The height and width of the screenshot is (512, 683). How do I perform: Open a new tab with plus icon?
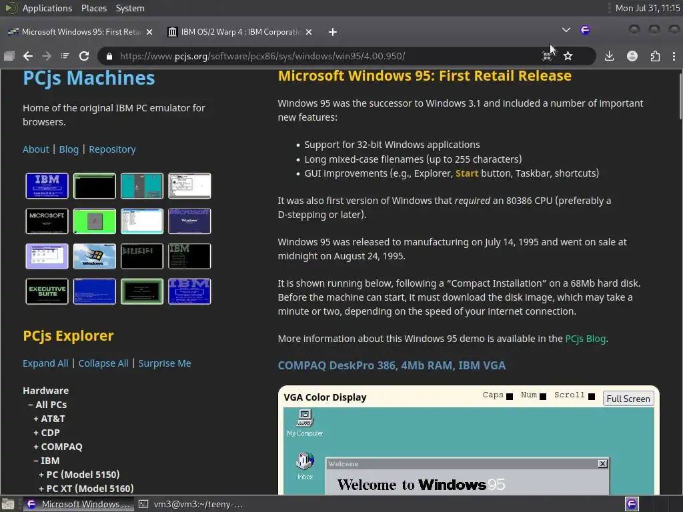tap(333, 32)
